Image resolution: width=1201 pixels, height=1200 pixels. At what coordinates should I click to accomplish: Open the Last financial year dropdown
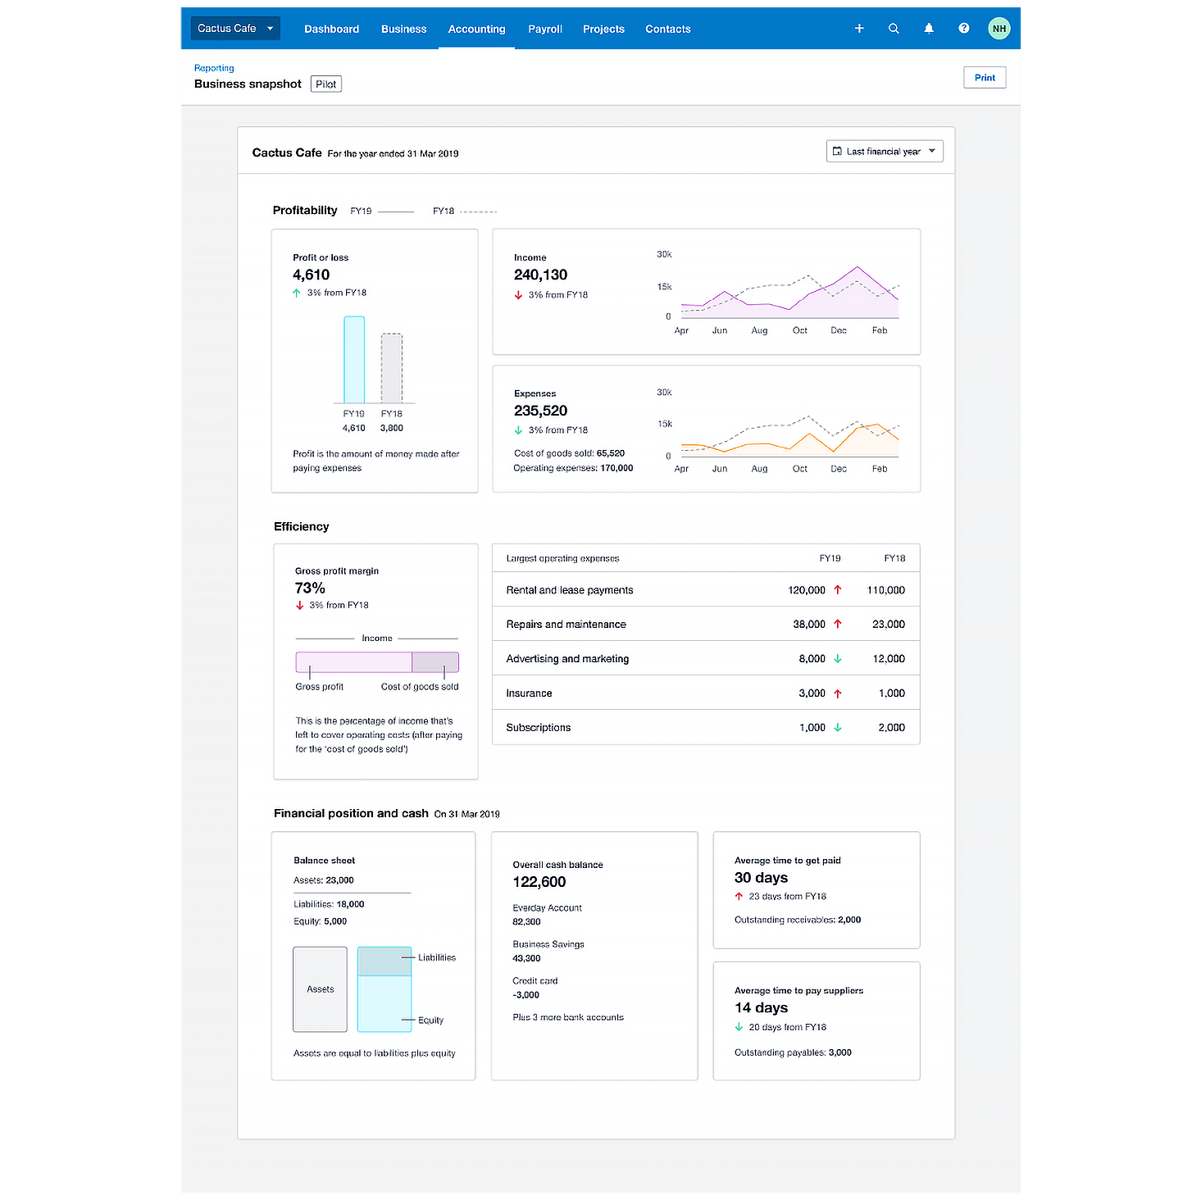885,151
